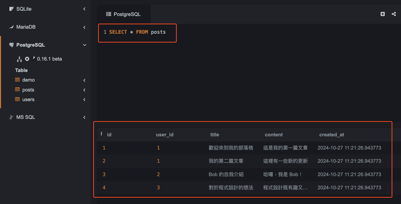Click title cell '對於程式設計的想法'
The width and height of the screenshot is (401, 204).
231,188
